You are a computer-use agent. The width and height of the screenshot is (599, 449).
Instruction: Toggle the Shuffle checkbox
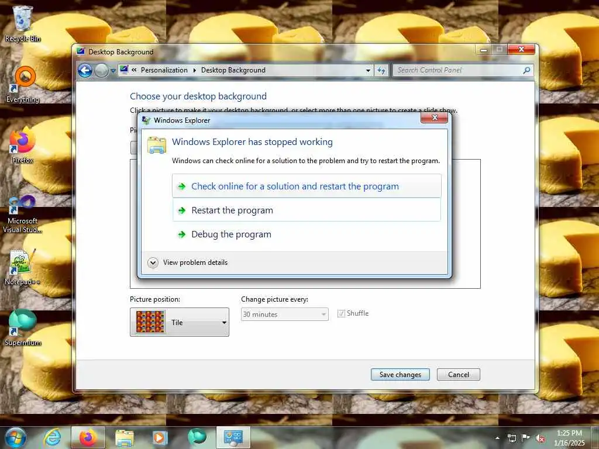tap(341, 313)
